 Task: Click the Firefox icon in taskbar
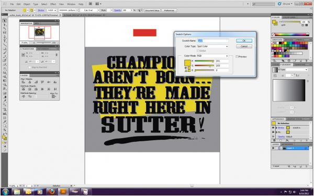click(52, 192)
